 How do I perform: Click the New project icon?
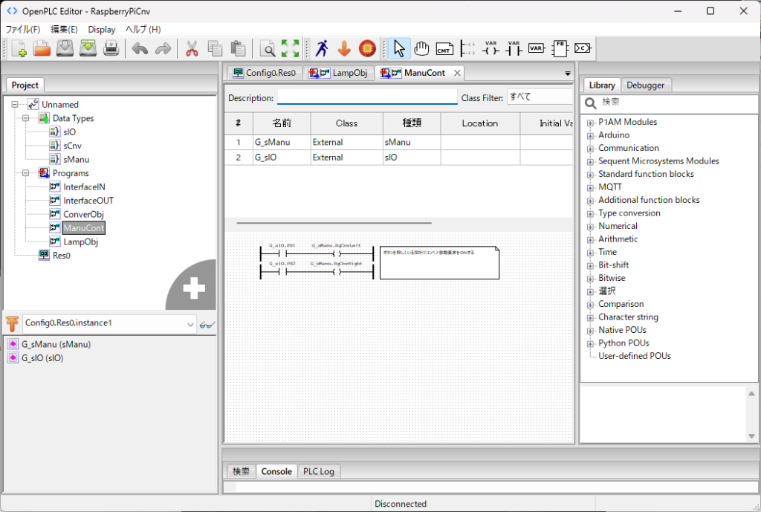(19, 48)
